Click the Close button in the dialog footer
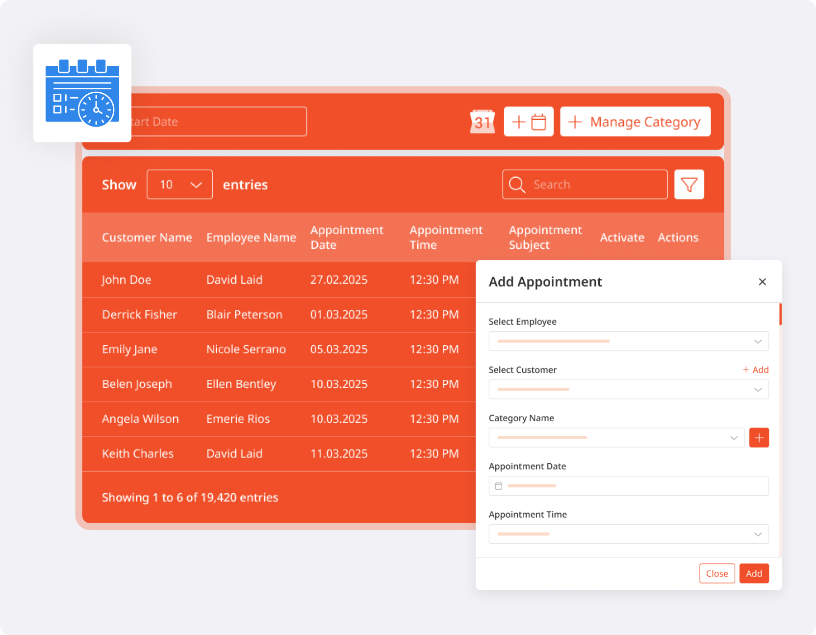The height and width of the screenshot is (635, 816). pos(717,573)
